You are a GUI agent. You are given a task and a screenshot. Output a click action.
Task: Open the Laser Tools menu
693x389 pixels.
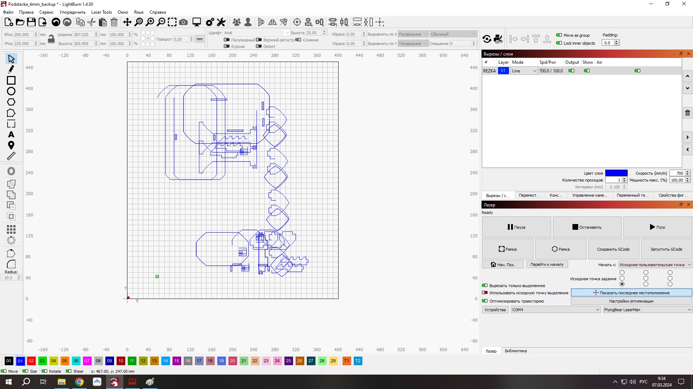point(101,12)
